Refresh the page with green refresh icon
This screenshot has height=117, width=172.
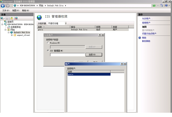coord(154,5)
